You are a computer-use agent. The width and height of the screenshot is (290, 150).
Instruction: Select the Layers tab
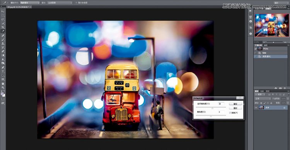coord(257,91)
